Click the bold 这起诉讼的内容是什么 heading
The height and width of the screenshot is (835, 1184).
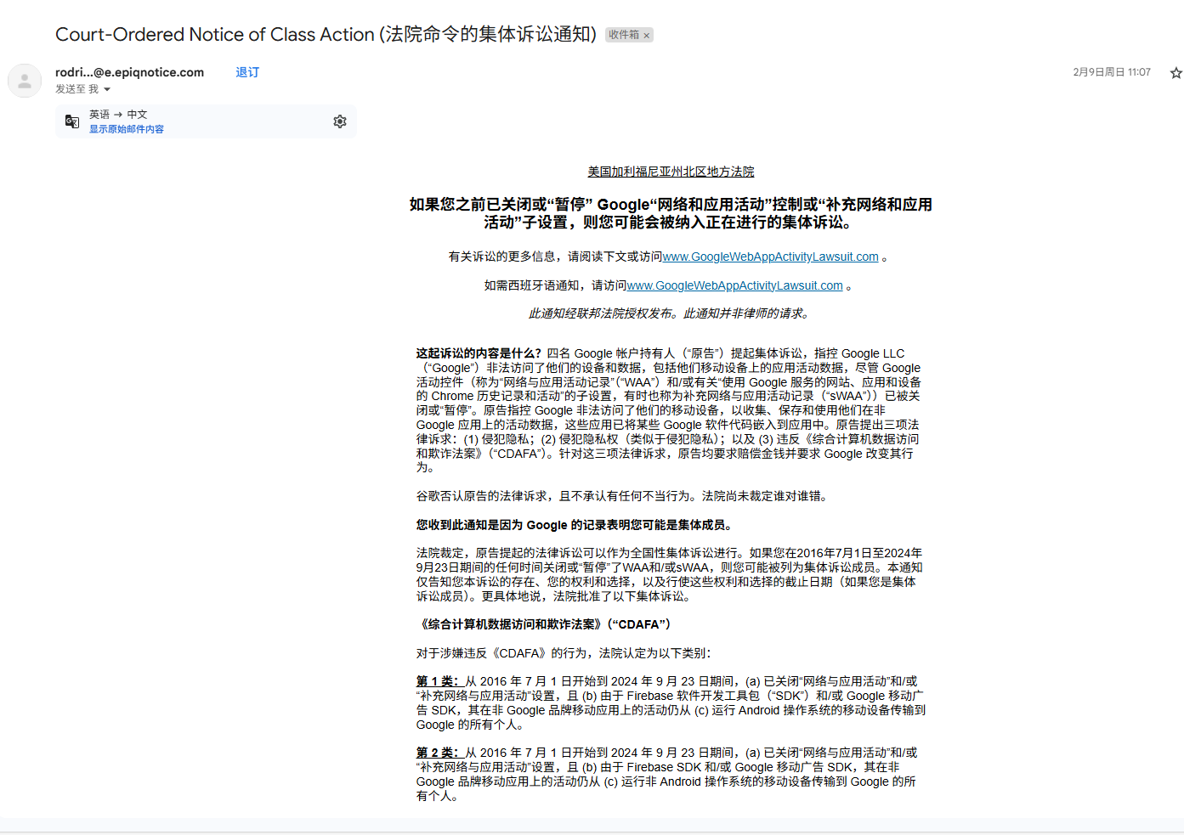pyautogui.click(x=479, y=353)
